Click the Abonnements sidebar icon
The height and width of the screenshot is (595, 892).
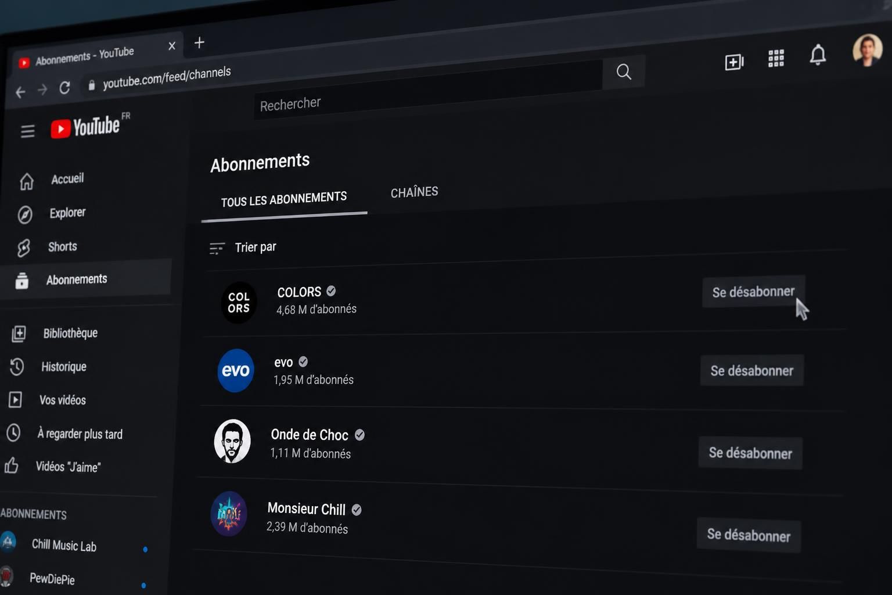22,281
